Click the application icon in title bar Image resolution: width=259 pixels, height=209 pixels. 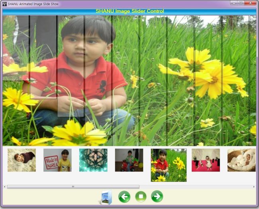click(5, 4)
